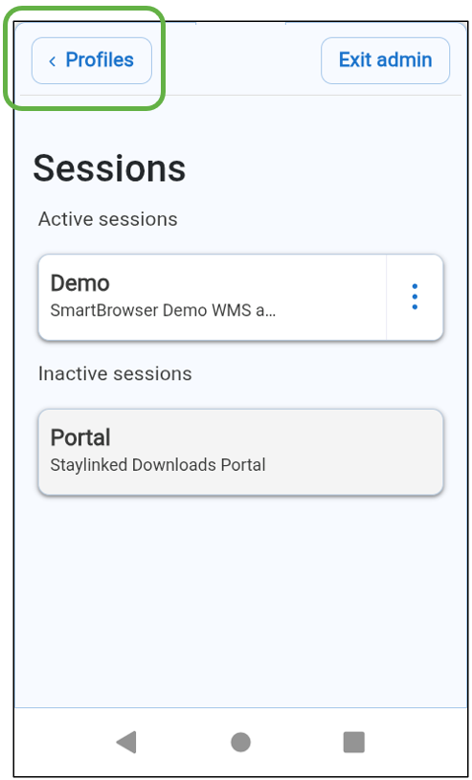Tap the Android recents square icon
The height and width of the screenshot is (780, 472).
coord(354,742)
